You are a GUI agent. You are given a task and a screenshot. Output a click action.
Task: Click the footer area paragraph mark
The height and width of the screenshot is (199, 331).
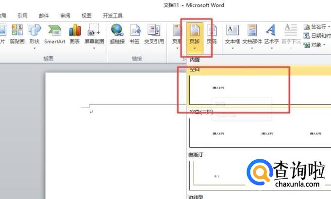(91, 112)
